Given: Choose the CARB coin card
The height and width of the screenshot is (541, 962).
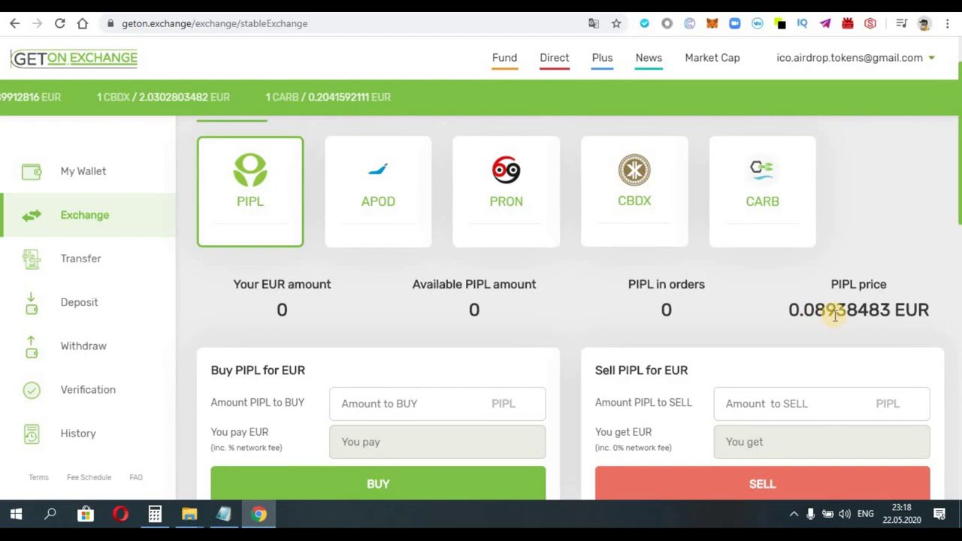Looking at the screenshot, I should coord(762,192).
